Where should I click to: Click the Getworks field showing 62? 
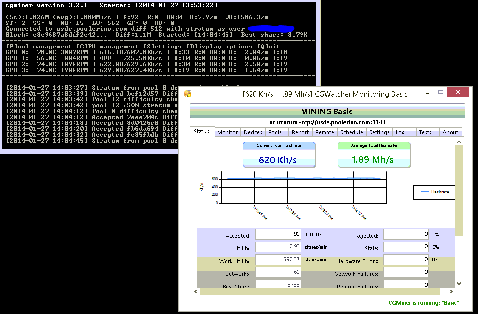pos(278,272)
